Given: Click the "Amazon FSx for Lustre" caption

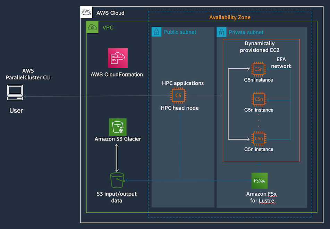Looking at the screenshot, I should [262, 197].
